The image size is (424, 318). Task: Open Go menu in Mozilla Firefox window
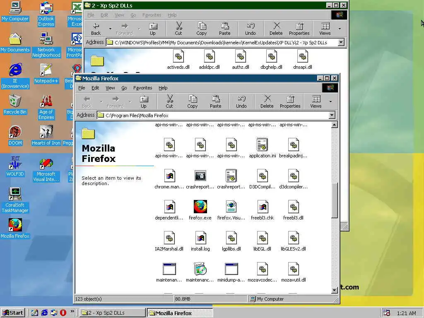tap(124, 88)
